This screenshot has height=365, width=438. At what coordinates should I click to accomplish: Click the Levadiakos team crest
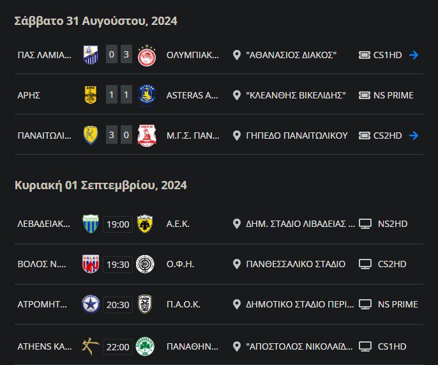(x=91, y=224)
